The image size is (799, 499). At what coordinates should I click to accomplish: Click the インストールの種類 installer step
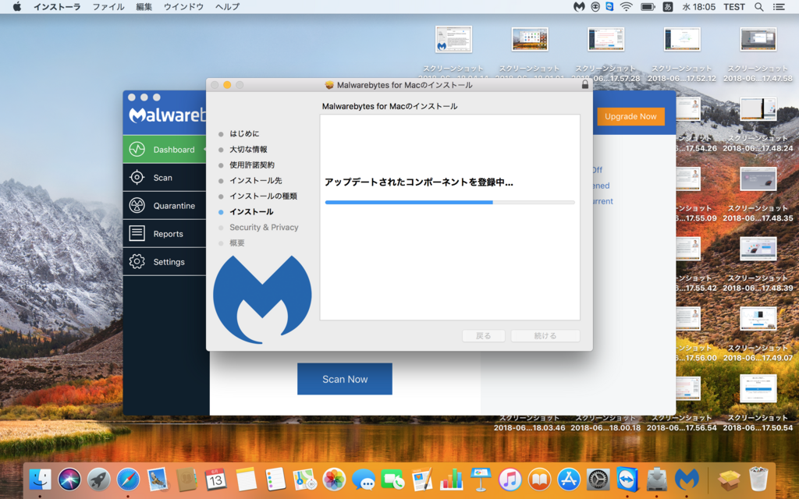click(x=263, y=196)
